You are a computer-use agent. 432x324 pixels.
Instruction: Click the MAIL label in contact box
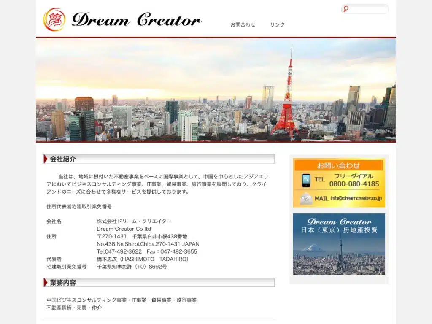click(321, 198)
